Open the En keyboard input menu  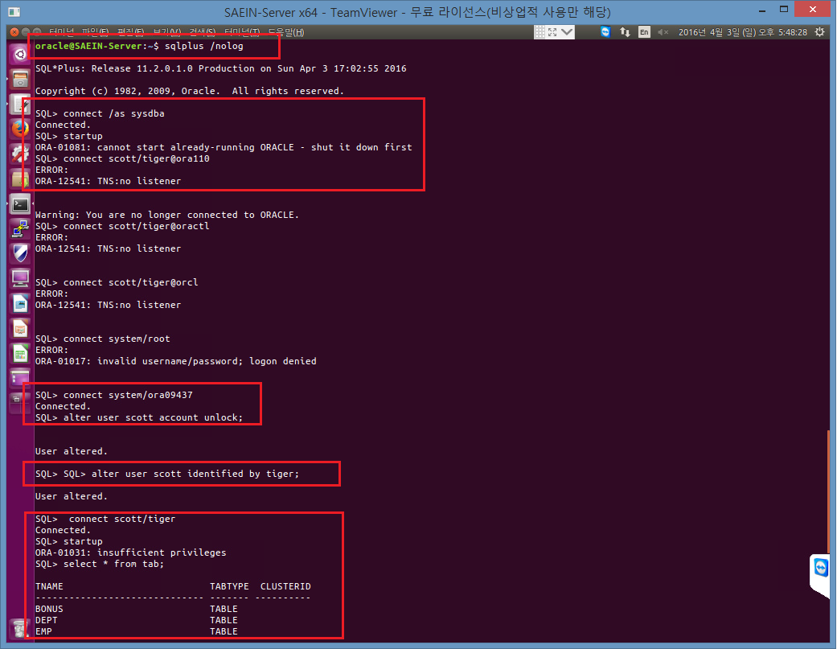click(644, 32)
